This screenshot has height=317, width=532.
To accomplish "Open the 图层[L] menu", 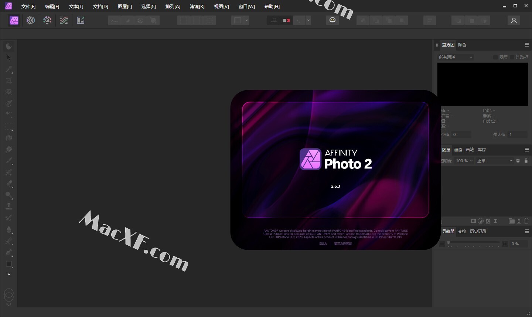I will [125, 7].
